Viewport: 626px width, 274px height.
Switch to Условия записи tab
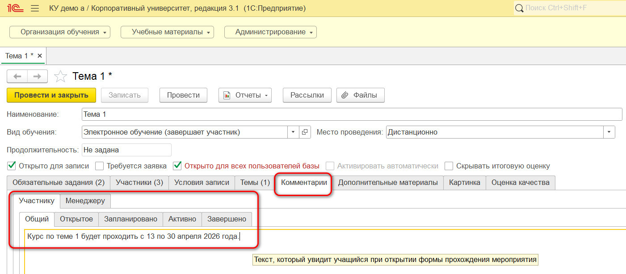coord(202,182)
